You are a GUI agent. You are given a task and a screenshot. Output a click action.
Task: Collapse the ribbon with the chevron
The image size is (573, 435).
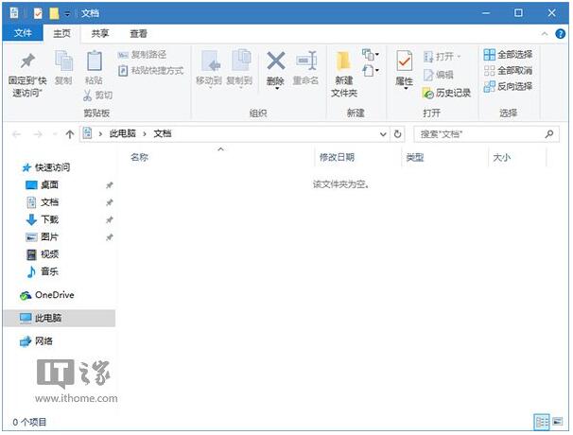[x=545, y=34]
